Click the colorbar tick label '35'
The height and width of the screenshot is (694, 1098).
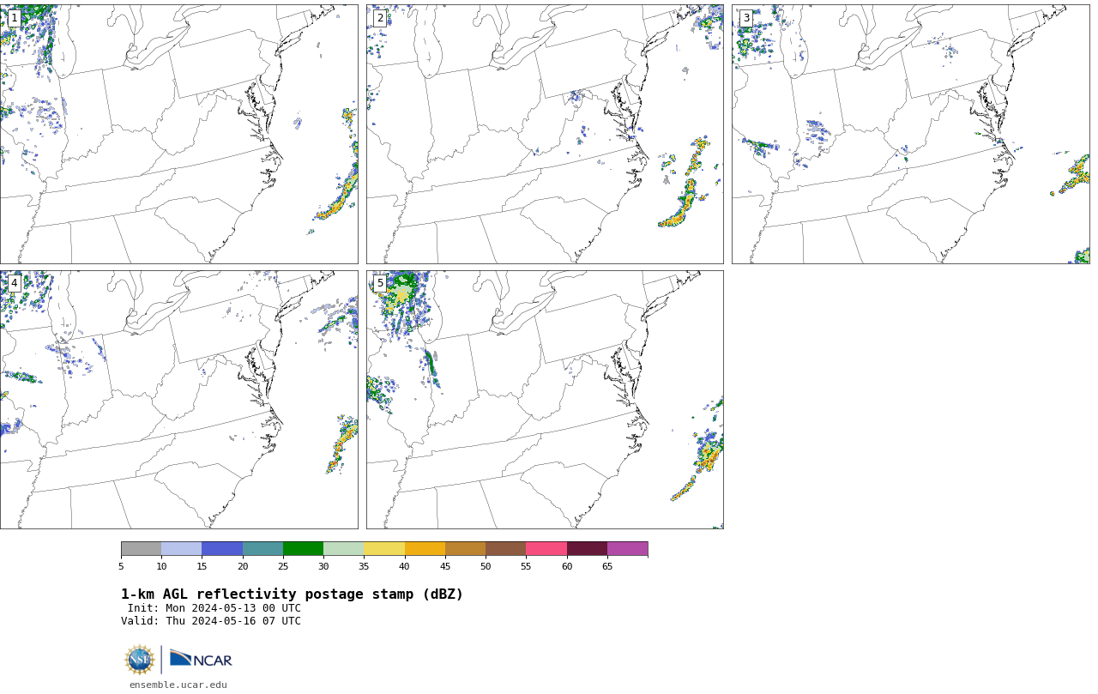(364, 566)
